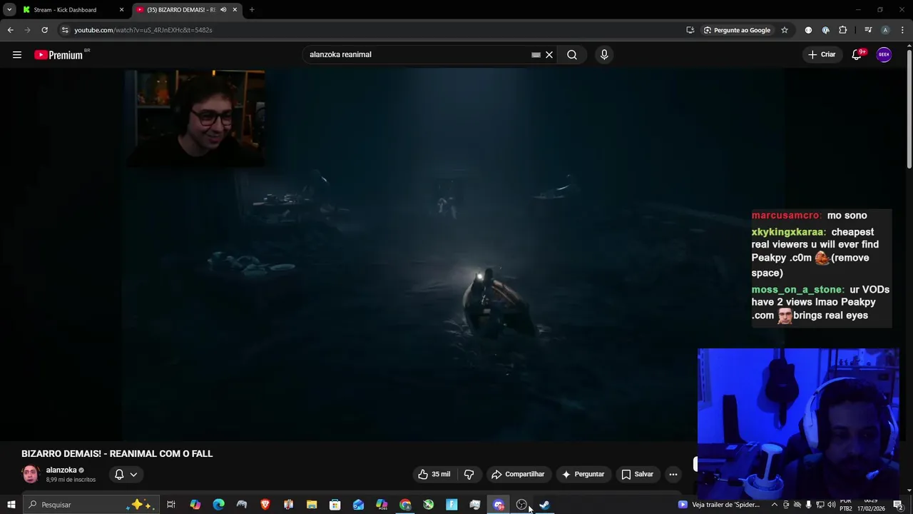Click the address bar URL
This screenshot has width=913, height=514.
click(143, 30)
